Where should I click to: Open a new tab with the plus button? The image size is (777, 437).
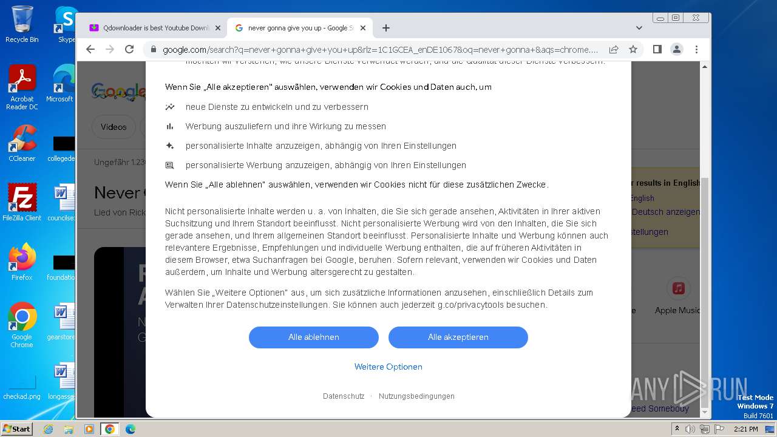tap(386, 28)
